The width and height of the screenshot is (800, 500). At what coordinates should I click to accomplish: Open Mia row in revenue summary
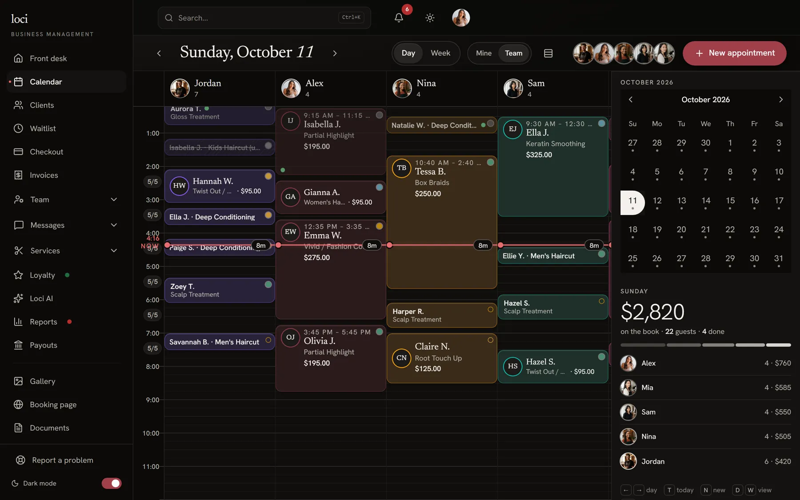click(705, 388)
